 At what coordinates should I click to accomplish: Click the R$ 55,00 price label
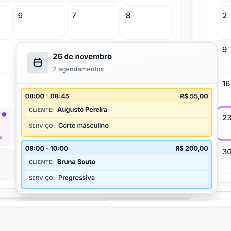pyautogui.click(x=194, y=96)
